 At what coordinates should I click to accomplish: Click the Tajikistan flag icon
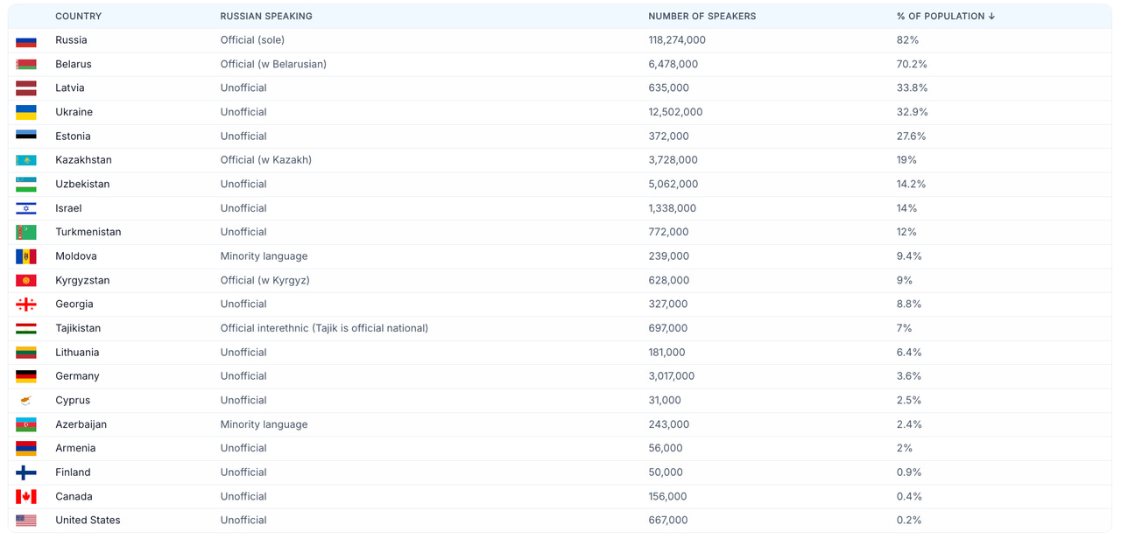point(26,329)
